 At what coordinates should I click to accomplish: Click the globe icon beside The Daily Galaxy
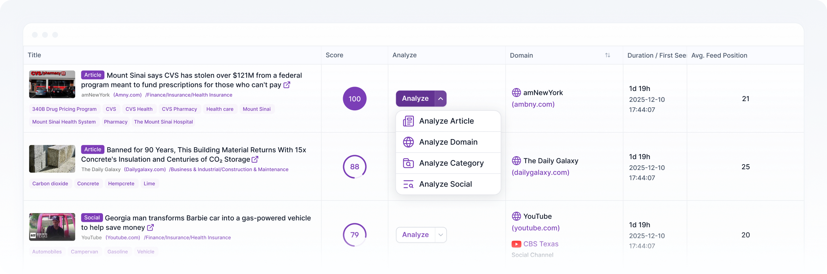[517, 161]
